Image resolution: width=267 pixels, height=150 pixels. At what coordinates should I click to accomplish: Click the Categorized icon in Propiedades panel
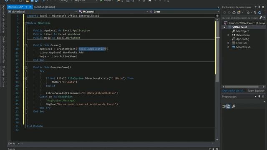pyautogui.click(x=224, y=107)
